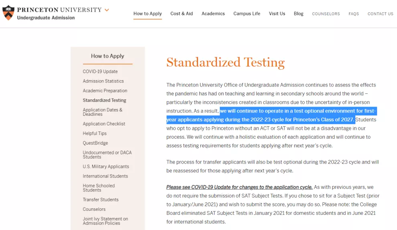The image size is (397, 230).
Task: Open the Blog page
Action: point(298,14)
